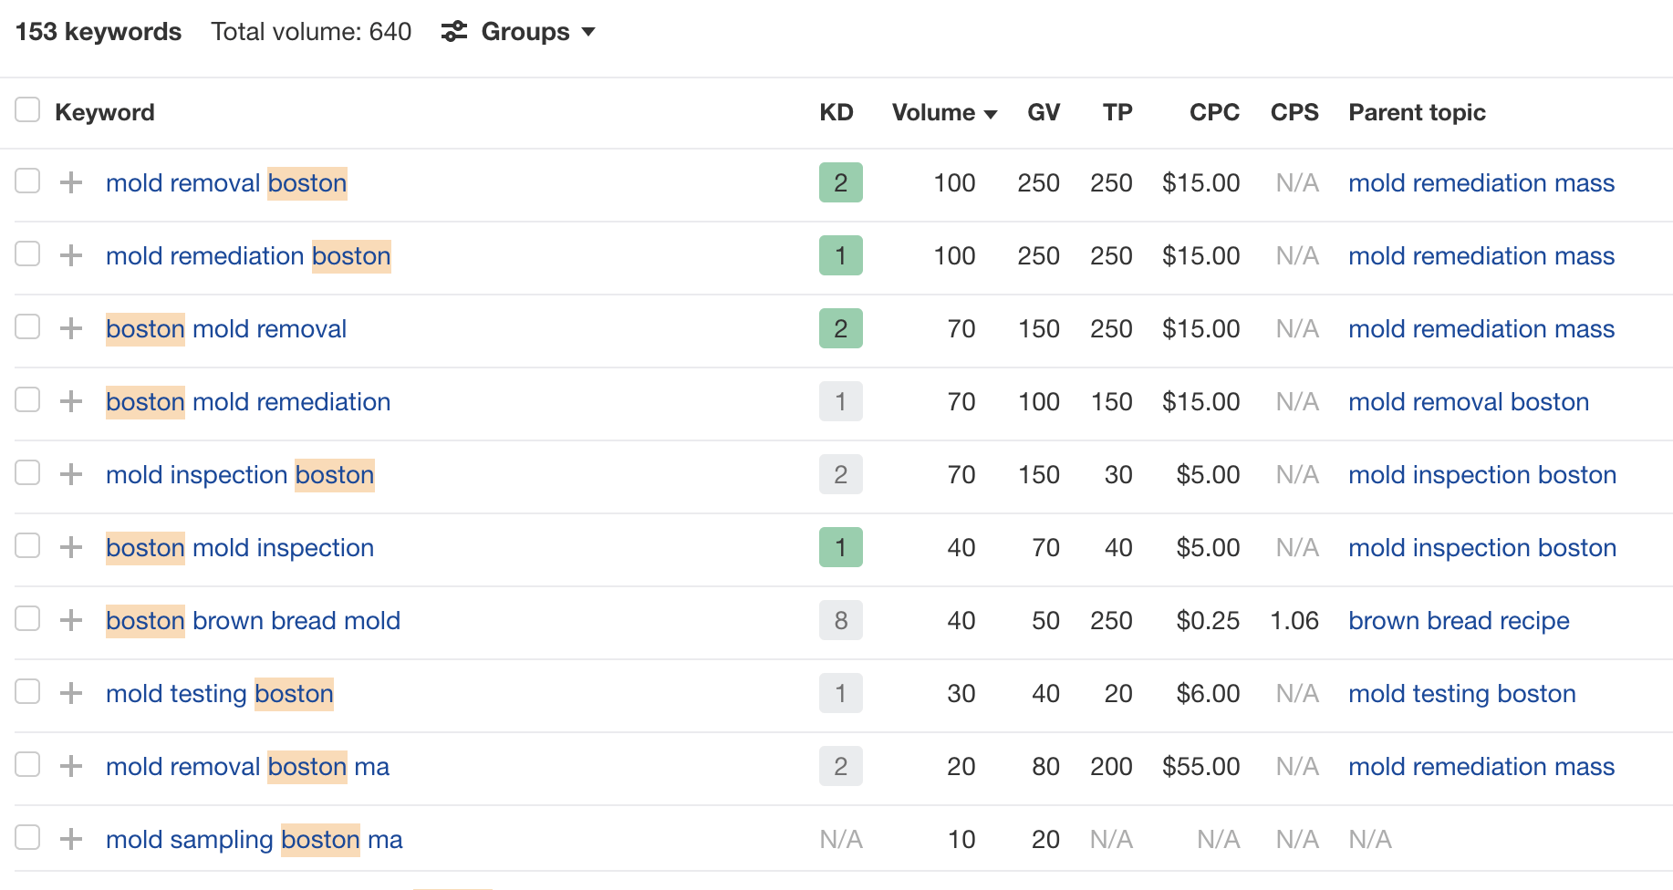
Task: Click the Groups filter sliders icon
Action: [453, 32]
